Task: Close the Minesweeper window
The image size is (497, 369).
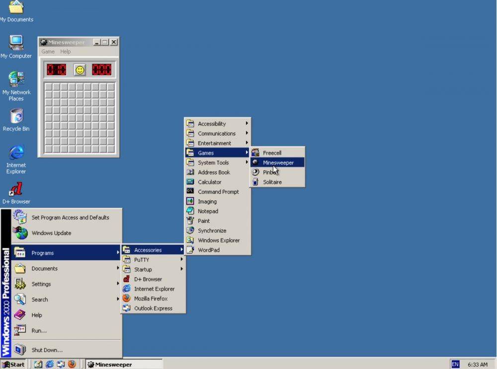Action: 114,42
